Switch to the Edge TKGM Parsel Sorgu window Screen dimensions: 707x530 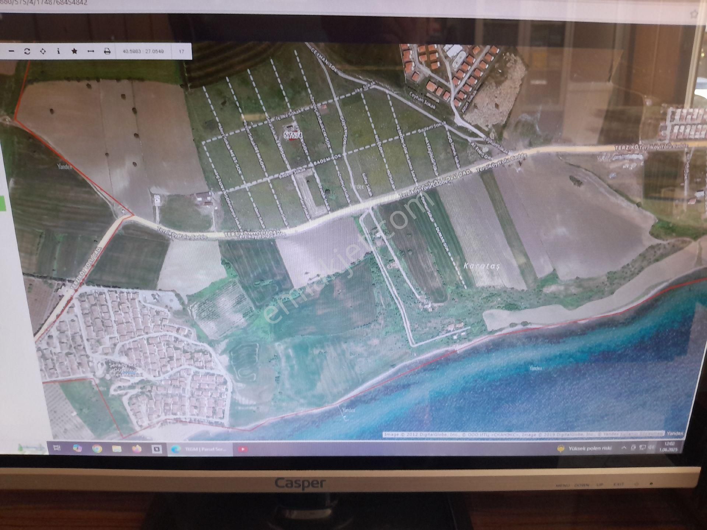(200, 449)
